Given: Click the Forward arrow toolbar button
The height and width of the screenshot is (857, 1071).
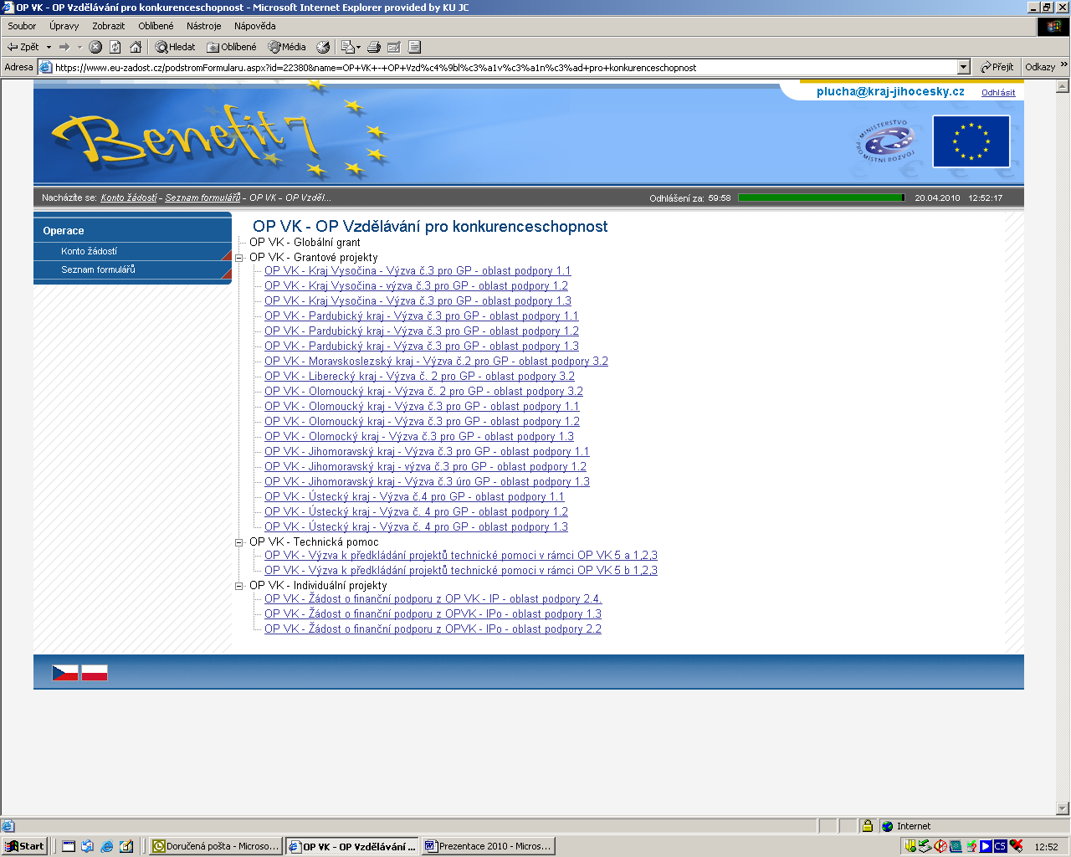Looking at the screenshot, I should pos(64,47).
